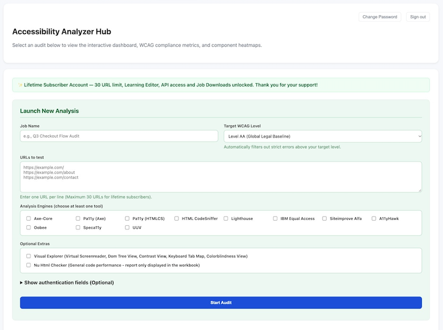This screenshot has width=443, height=330.
Task: Start the audit with blue button
Action: (x=221, y=302)
